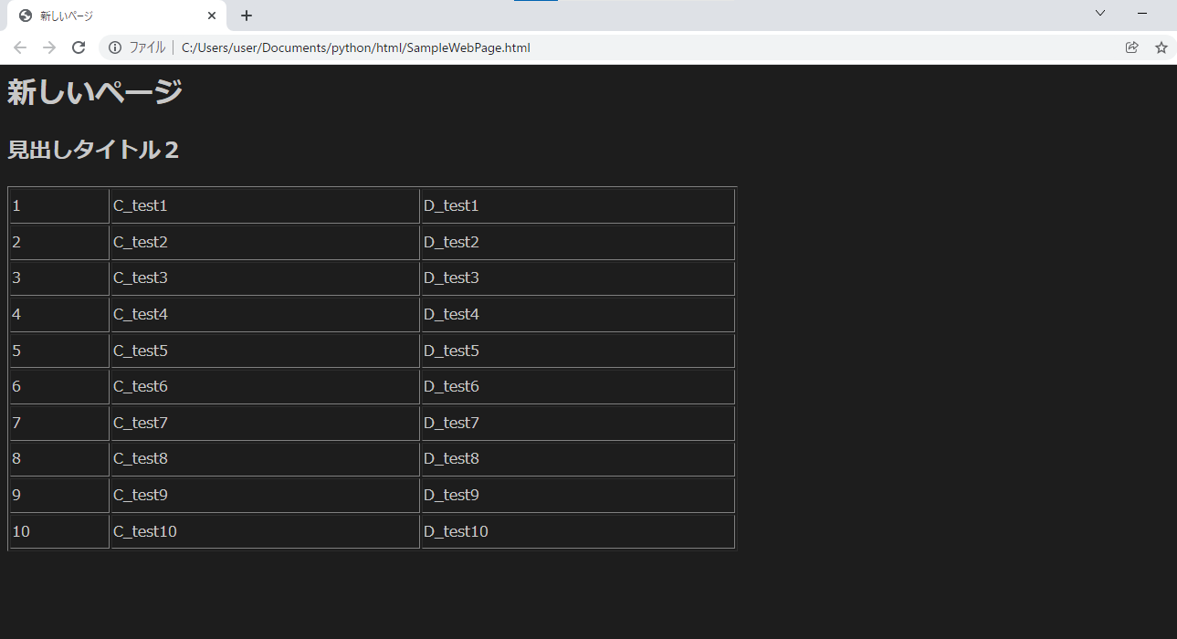
Task: Click table cell C_test2
Action: tap(265, 242)
